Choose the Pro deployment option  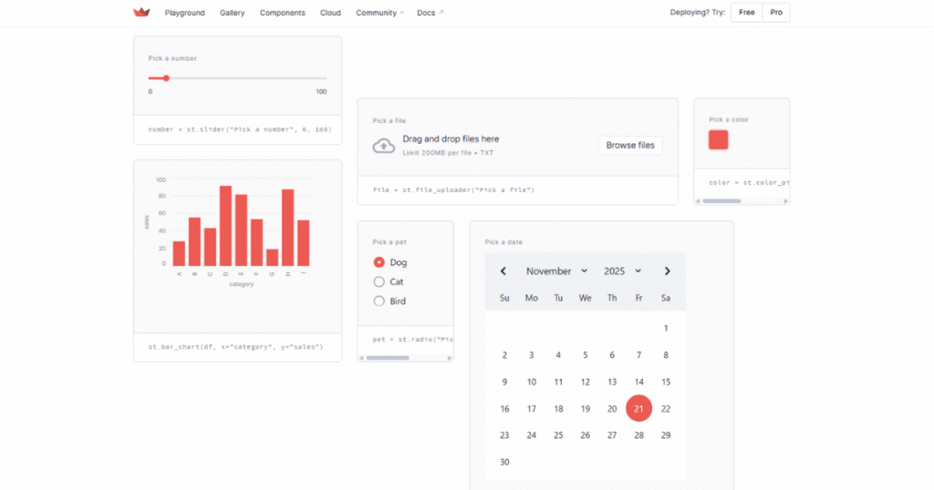(x=775, y=13)
